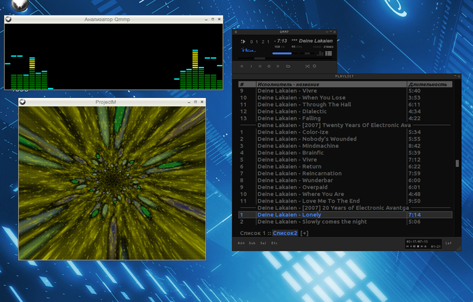Click the blue volume slider in Qmmp
The width and height of the screenshot is (473, 302).
point(281,53)
